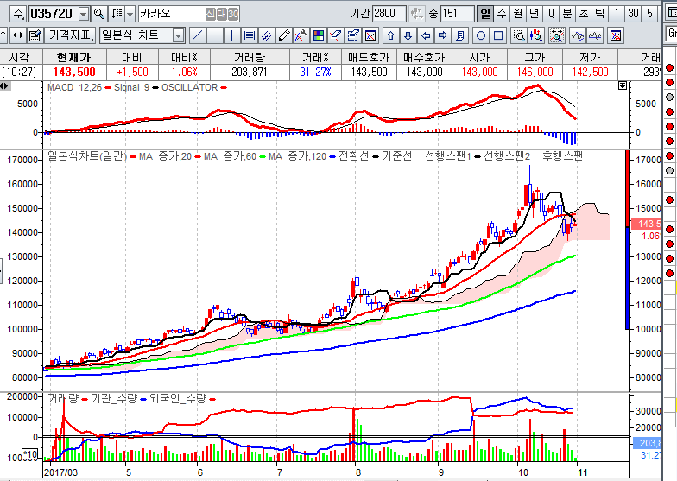Viewport: 677px width, 481px height.
Task: Click the up arrow marker tool
Action: [x=391, y=35]
